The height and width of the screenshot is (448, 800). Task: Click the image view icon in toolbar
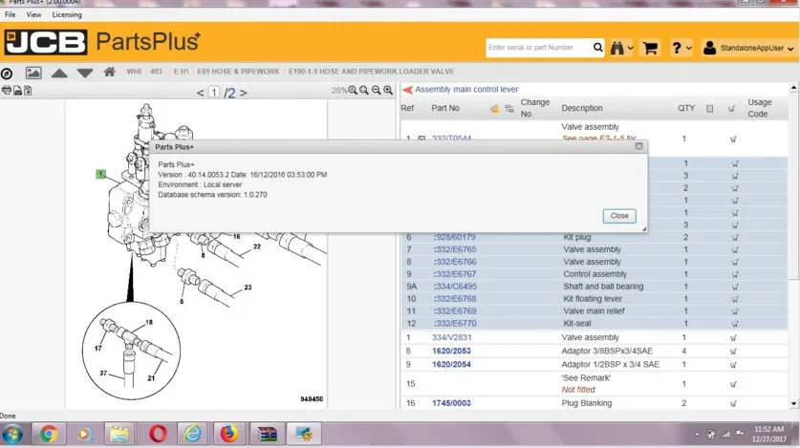tap(33, 73)
